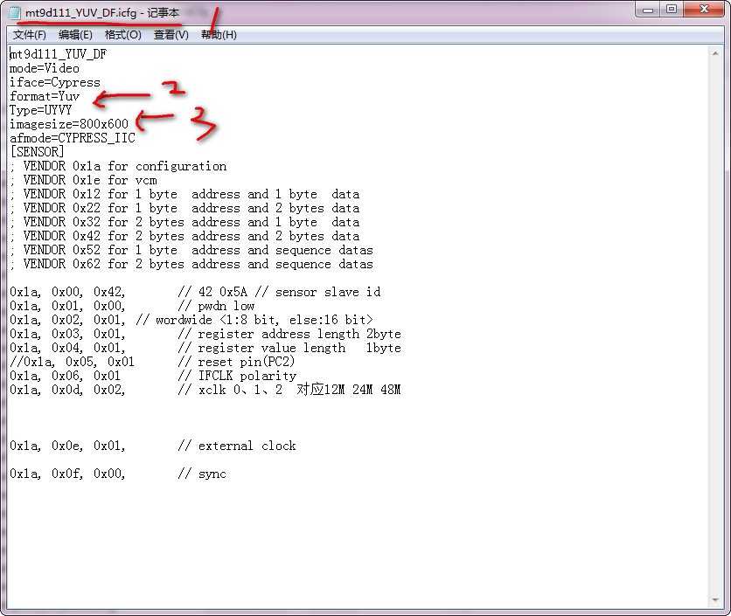
Task: Click the reset pin(PC2) line
Action: coord(152,362)
